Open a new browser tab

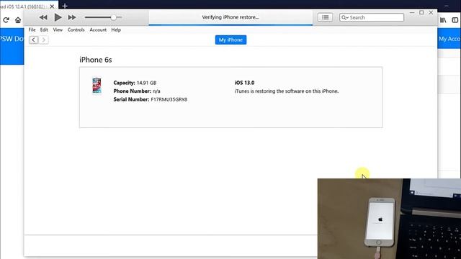(x=65, y=6)
